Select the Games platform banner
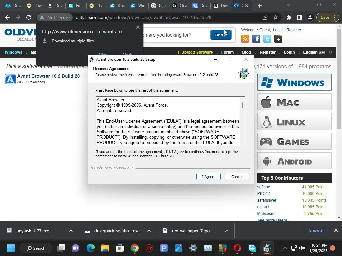Screen dimensions: 342x256 click(x=294, y=141)
